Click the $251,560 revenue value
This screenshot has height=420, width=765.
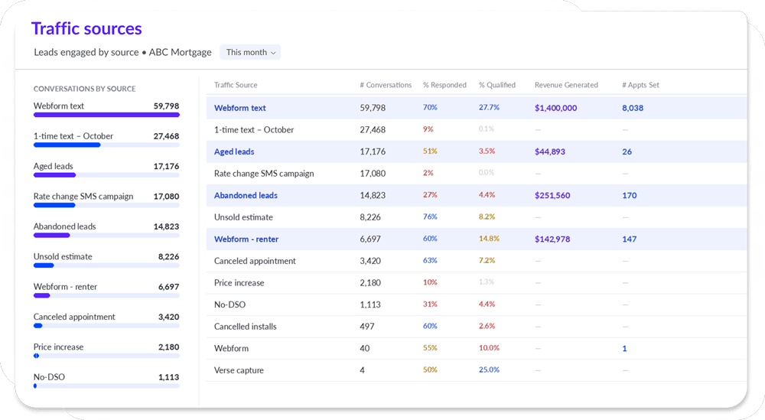coord(552,195)
